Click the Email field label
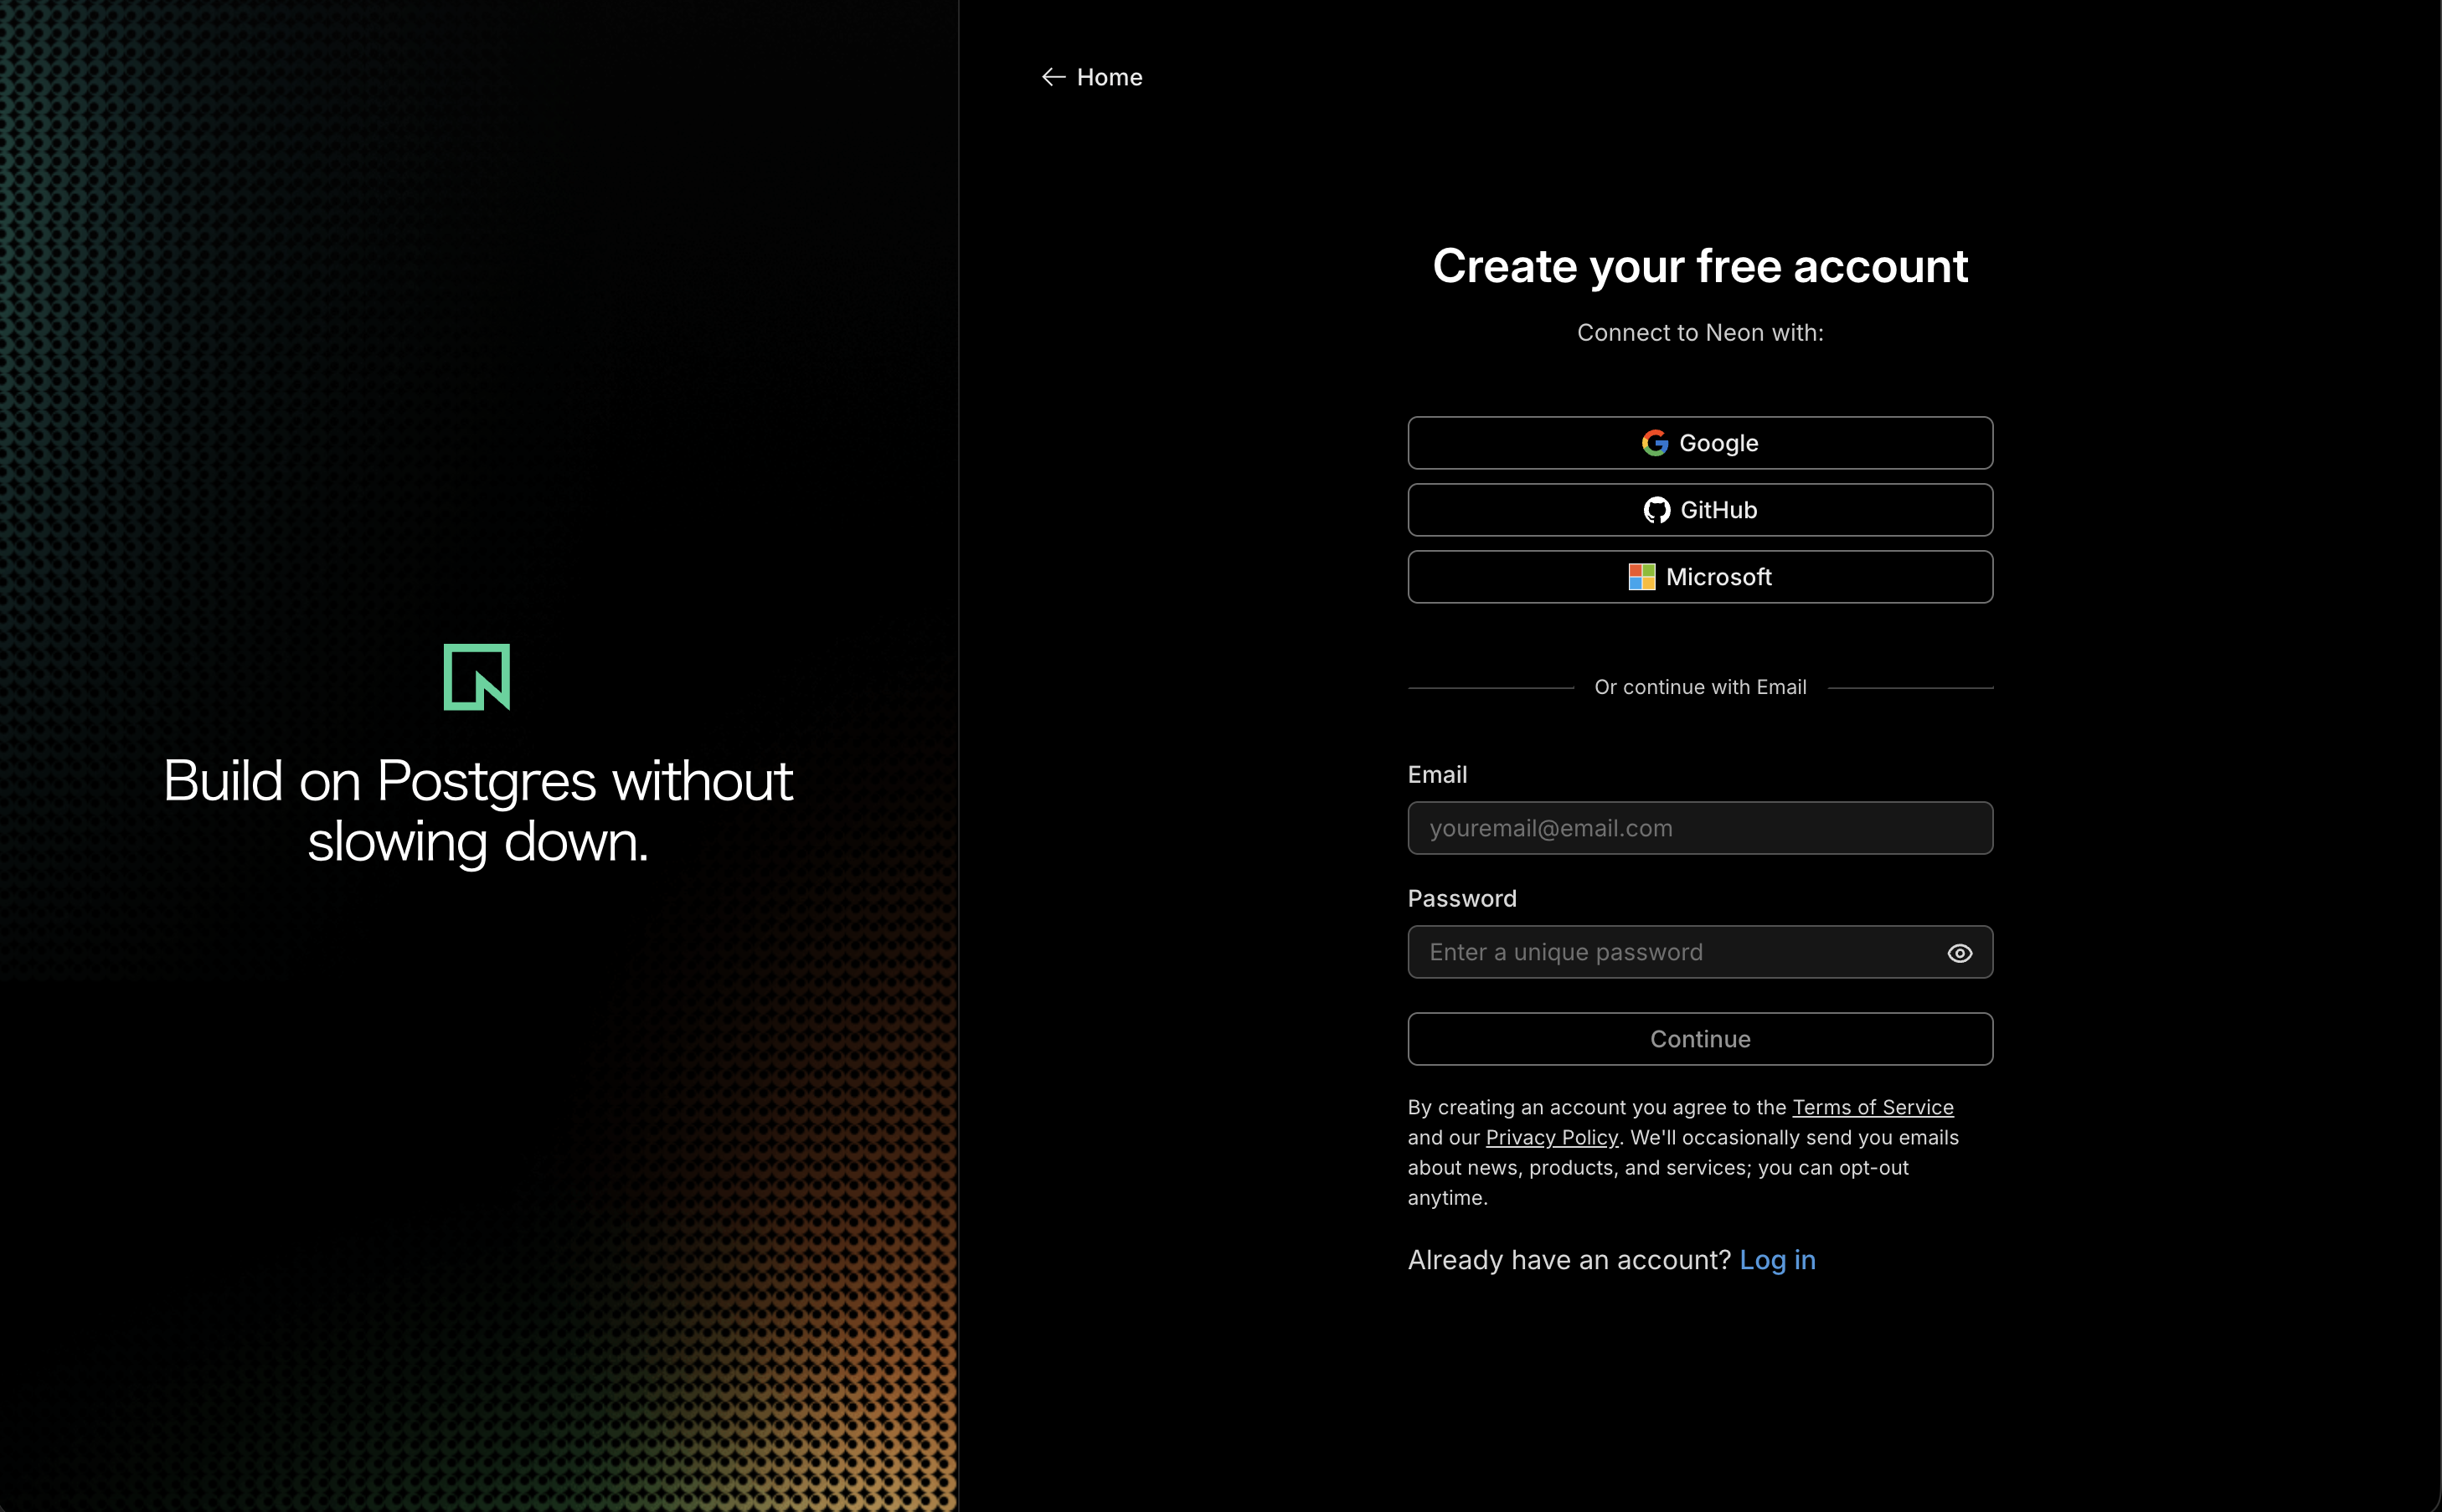This screenshot has width=2442, height=1512. [1437, 775]
